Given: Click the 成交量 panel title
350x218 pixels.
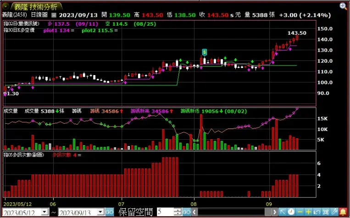Looking at the screenshot, I should point(10,111).
